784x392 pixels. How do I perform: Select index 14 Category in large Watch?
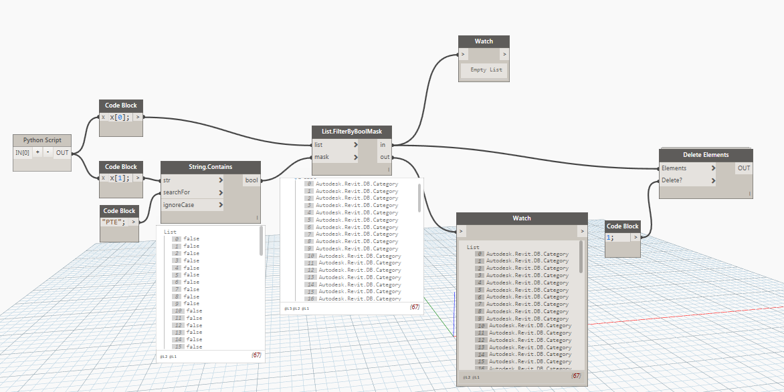coord(524,354)
